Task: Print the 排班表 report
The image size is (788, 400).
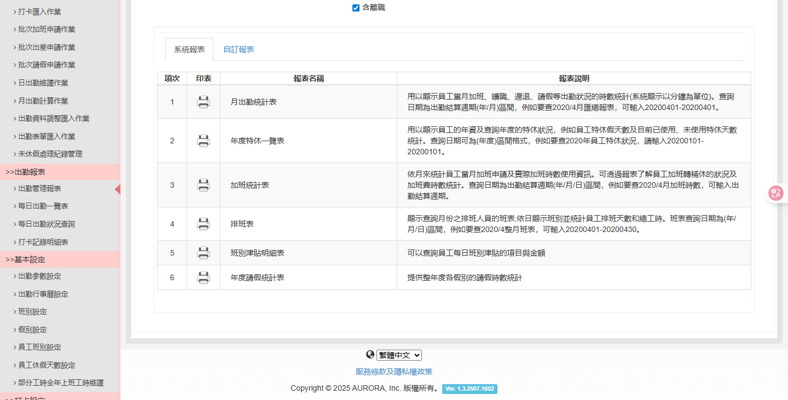Action: 203,224
